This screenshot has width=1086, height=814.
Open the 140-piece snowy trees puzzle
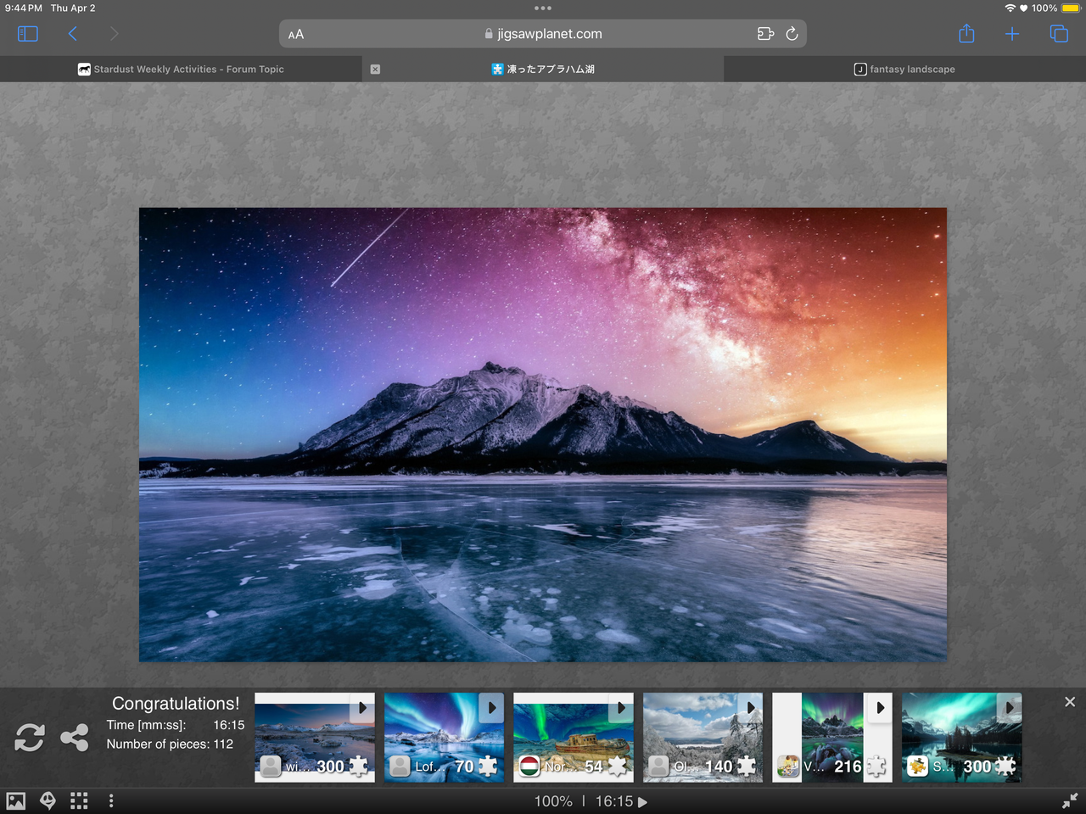703,738
